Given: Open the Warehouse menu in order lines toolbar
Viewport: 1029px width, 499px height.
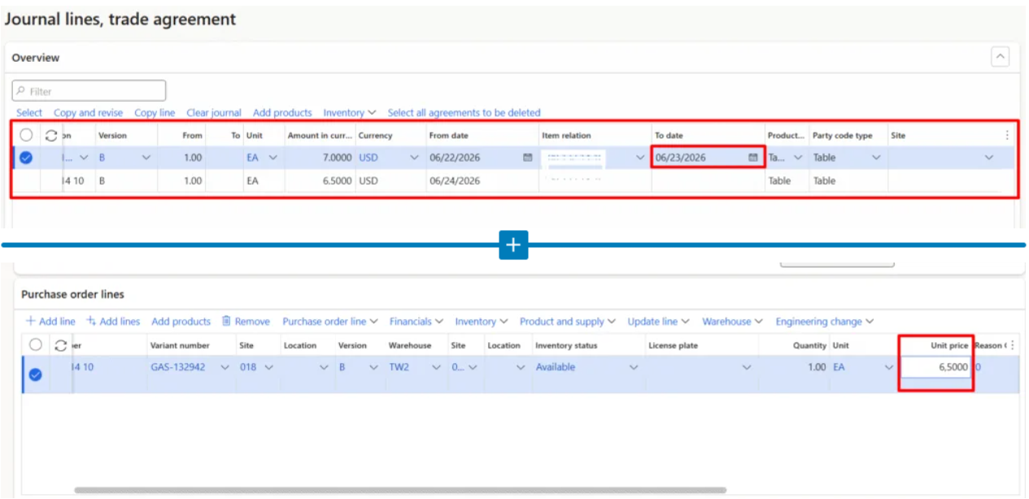Looking at the screenshot, I should [x=733, y=322].
